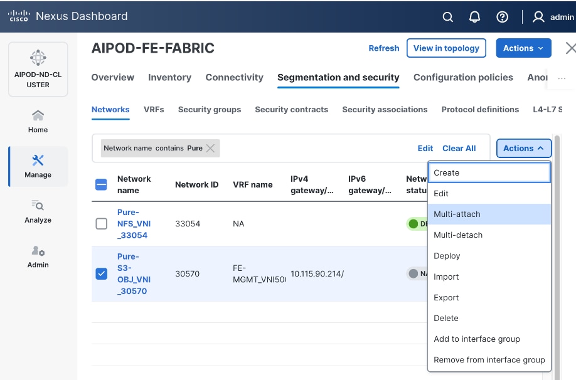
Task: Collapse the networks table Actions dropdown
Action: pos(523,149)
